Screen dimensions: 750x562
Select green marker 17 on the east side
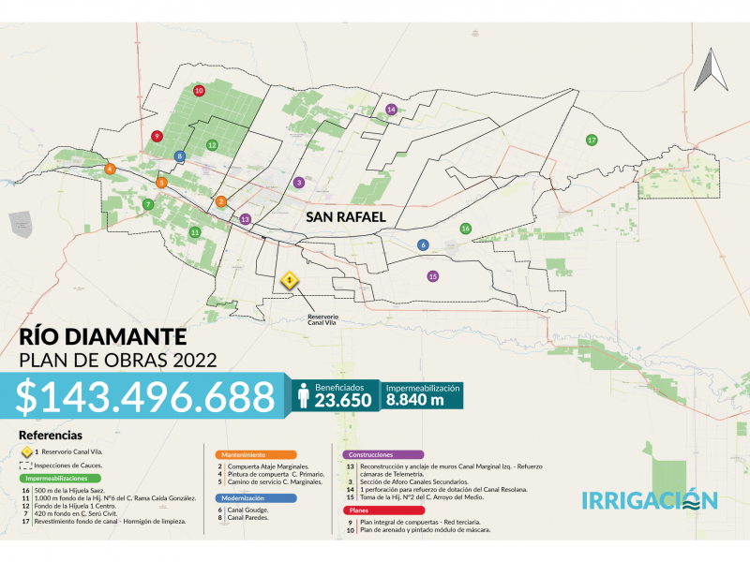[x=592, y=140]
